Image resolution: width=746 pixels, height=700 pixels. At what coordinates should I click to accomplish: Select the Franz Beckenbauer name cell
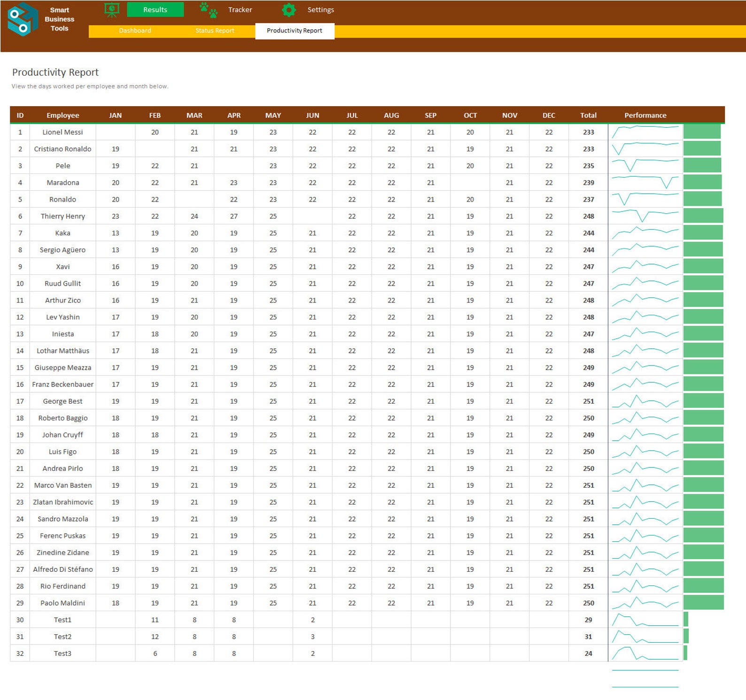click(62, 384)
